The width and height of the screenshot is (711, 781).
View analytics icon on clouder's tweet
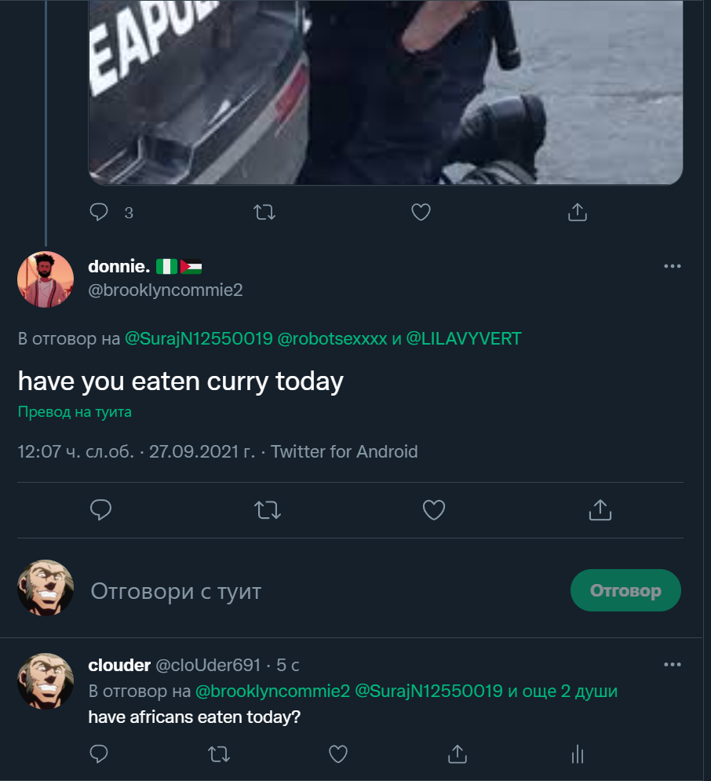[x=577, y=754]
